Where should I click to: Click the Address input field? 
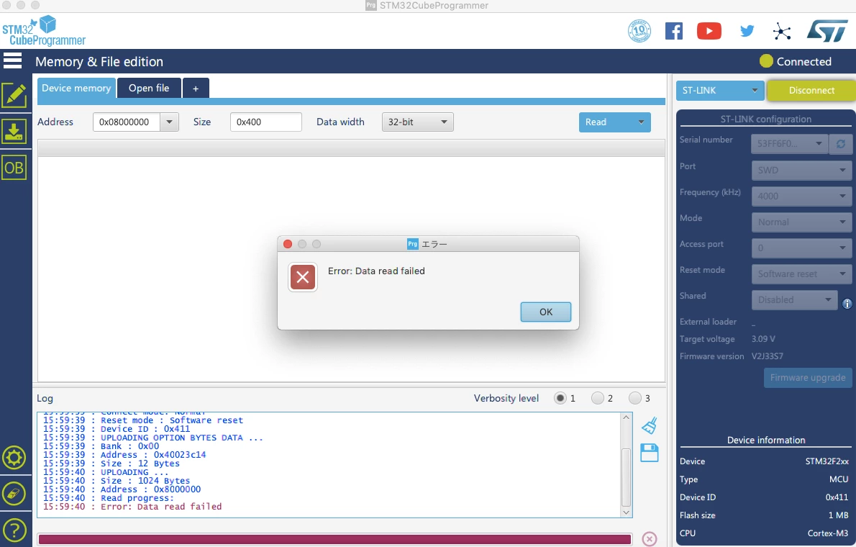pyautogui.click(x=127, y=122)
